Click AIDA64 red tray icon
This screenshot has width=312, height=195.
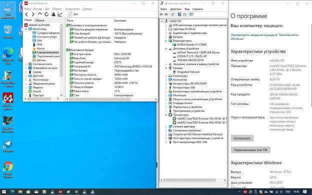tap(245, 192)
